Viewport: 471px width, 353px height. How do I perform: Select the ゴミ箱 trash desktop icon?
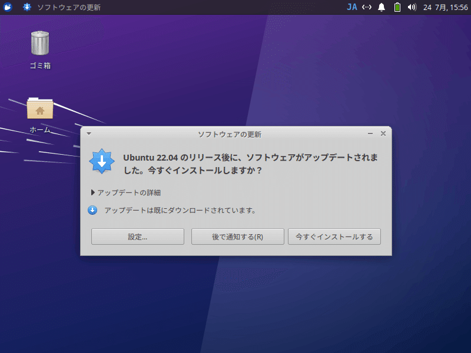40,50
